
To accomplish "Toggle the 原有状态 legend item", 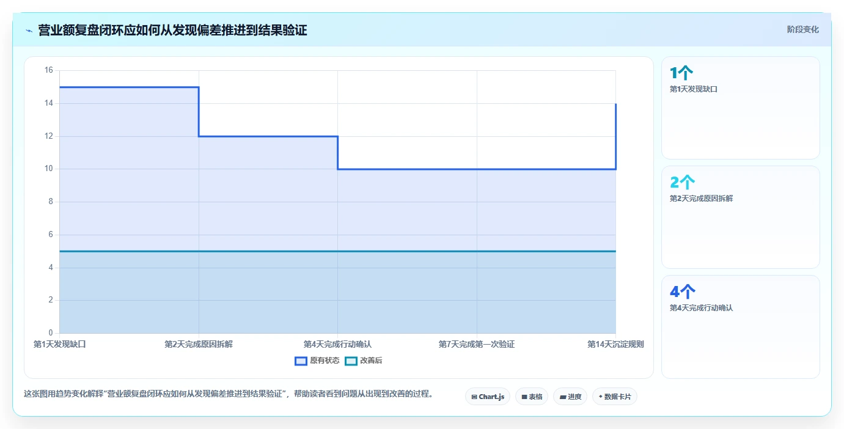I will click(x=317, y=361).
